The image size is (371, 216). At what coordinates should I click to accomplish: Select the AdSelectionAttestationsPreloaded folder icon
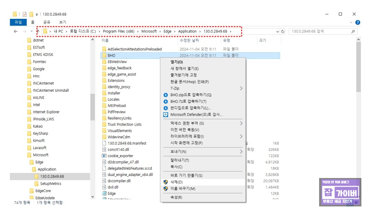(x=104, y=49)
